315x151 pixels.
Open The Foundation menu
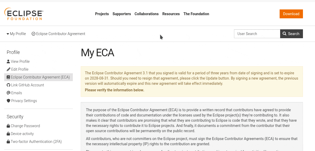pyautogui.click(x=196, y=14)
